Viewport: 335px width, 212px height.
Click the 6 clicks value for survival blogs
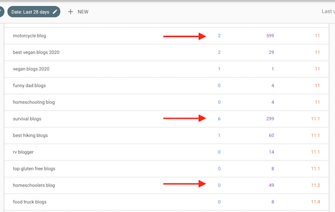tap(219, 119)
